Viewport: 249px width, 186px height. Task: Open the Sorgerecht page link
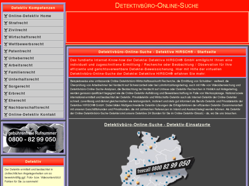[x=33, y=86]
